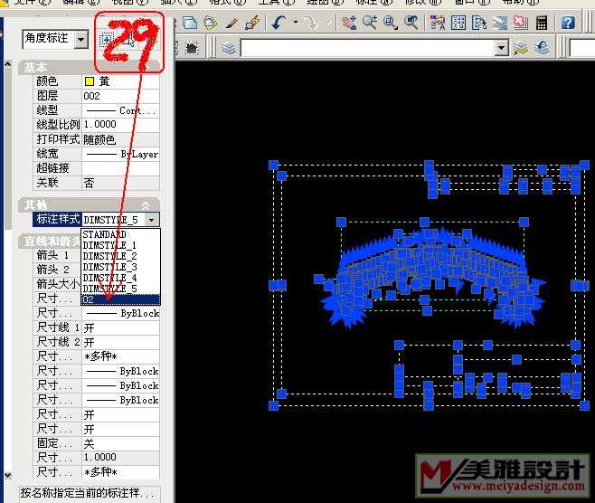595x503 pixels.
Task: Launch the QuickCalc calculator icon
Action: (x=542, y=23)
